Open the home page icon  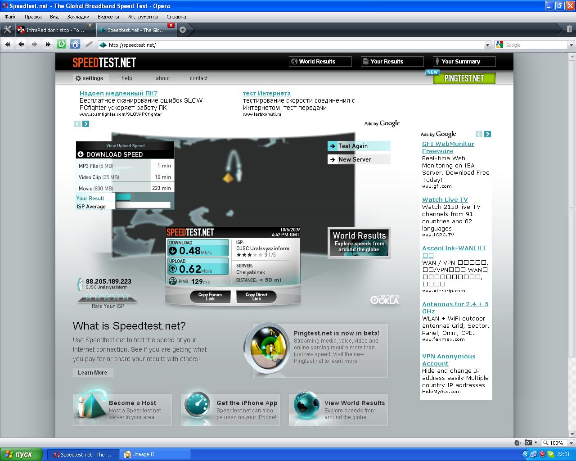pos(75,44)
